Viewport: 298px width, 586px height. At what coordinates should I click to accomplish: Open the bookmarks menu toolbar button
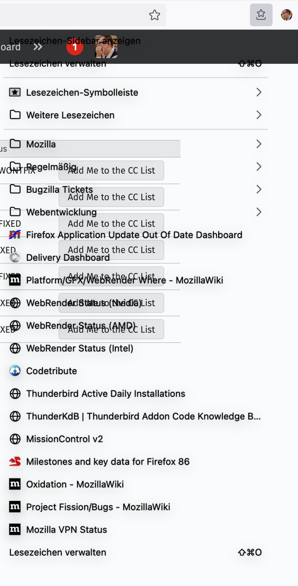point(261,15)
